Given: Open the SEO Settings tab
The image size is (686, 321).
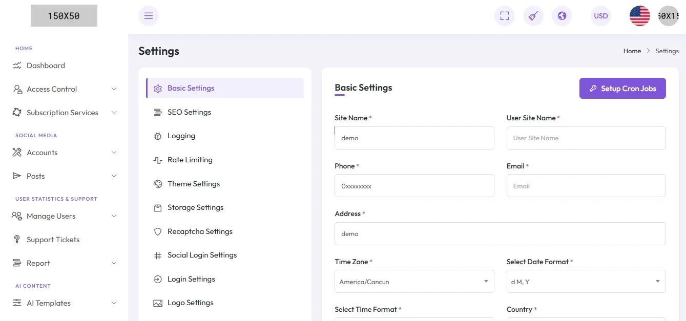Looking at the screenshot, I should coord(225,112).
